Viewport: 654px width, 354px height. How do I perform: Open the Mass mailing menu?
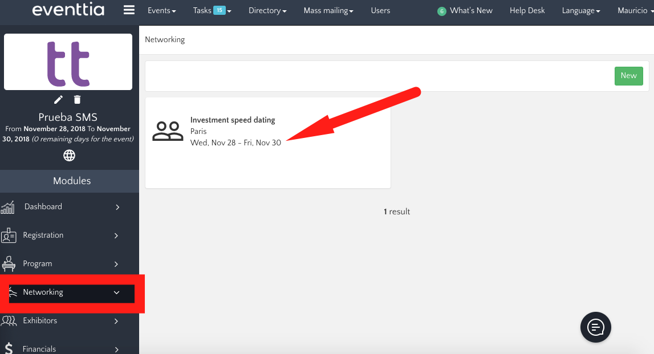point(328,11)
